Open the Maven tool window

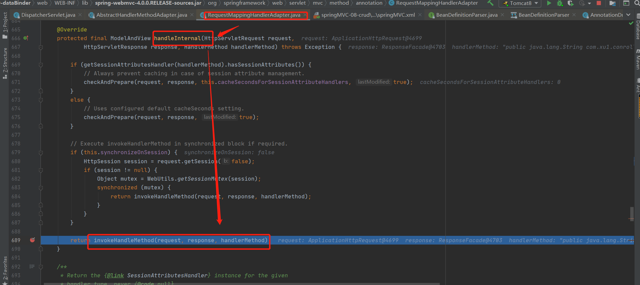click(x=637, y=60)
